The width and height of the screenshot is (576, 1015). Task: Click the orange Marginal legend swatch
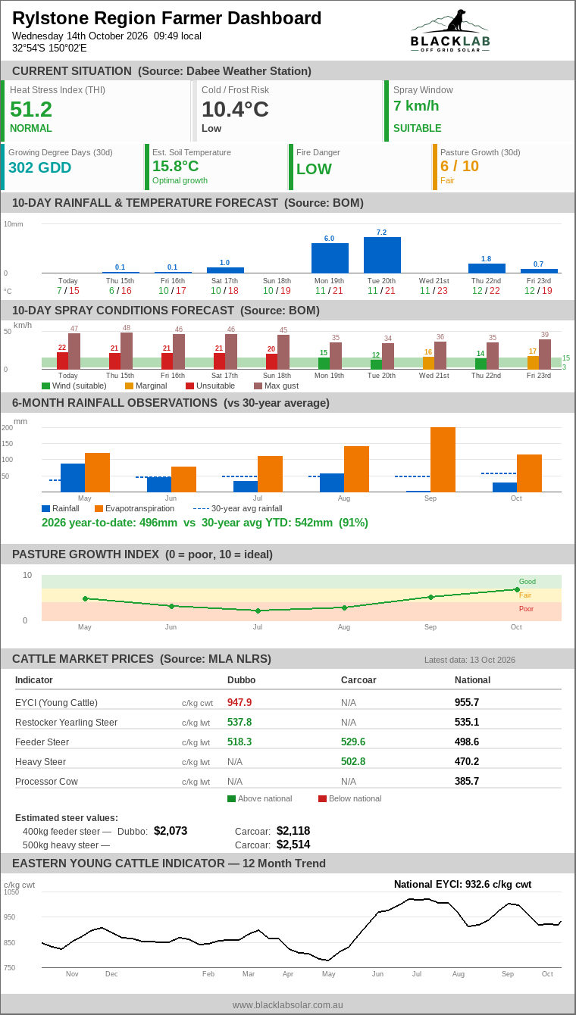[129, 386]
